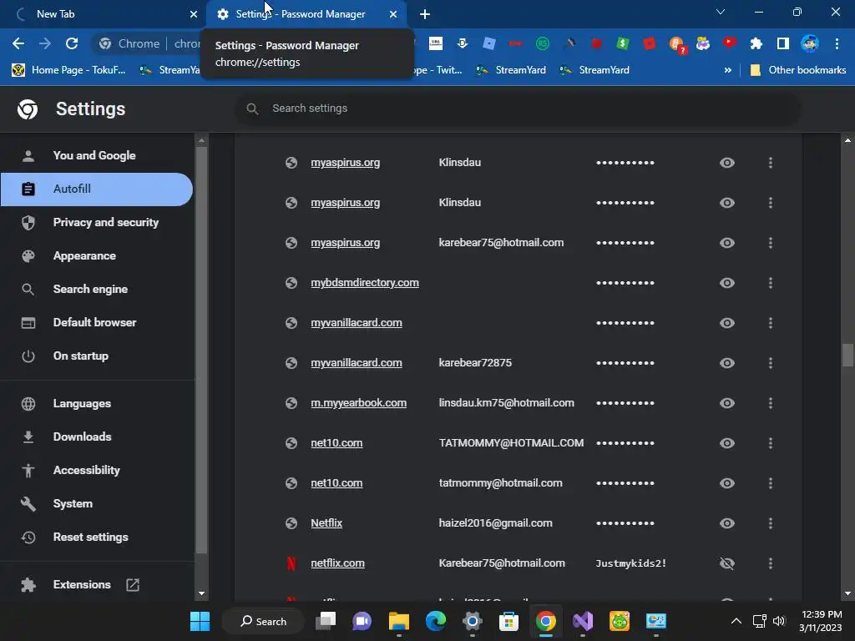The width and height of the screenshot is (855, 641).
Task: Open more actions for Netflix haizel2016 row
Action: click(x=771, y=523)
